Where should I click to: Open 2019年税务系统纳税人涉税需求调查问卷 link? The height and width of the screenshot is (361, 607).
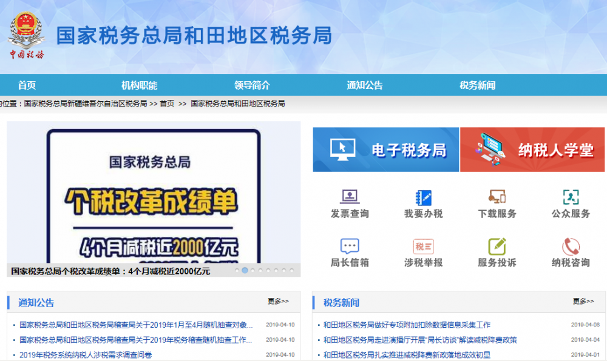85,355
